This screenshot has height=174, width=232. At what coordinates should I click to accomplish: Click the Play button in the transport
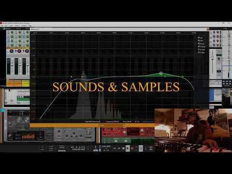[x=128, y=148]
